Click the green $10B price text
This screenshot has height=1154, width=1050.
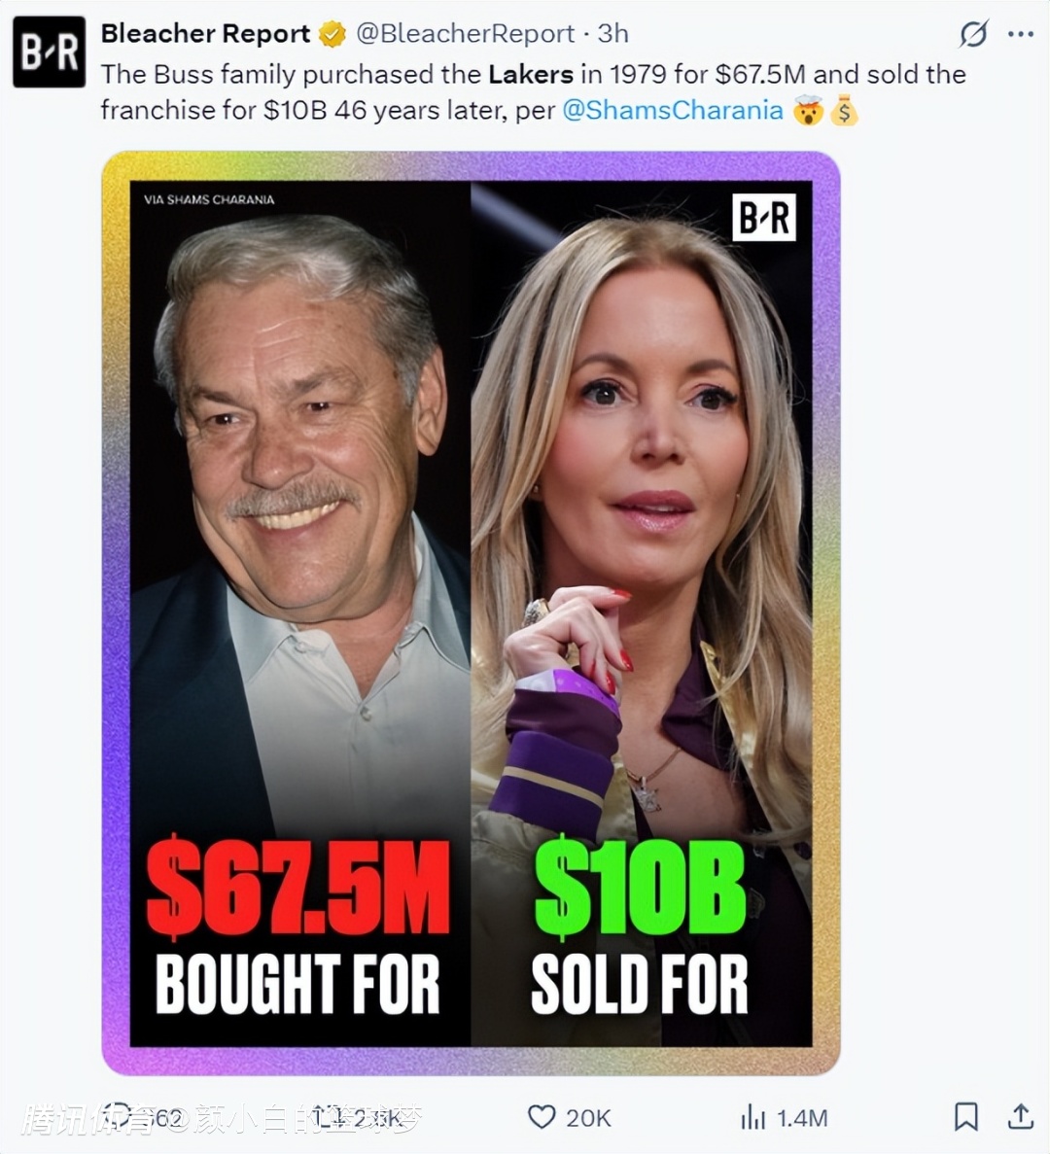pyautogui.click(x=640, y=890)
